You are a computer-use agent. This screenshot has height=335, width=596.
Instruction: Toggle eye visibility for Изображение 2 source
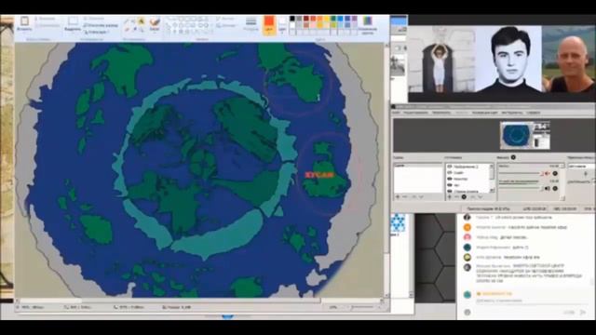click(x=450, y=167)
